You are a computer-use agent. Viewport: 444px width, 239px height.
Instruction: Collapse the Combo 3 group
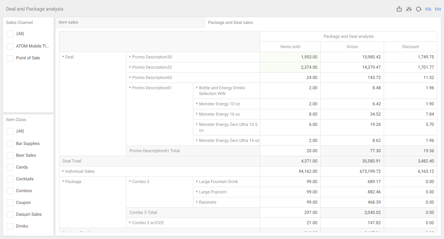130,182
